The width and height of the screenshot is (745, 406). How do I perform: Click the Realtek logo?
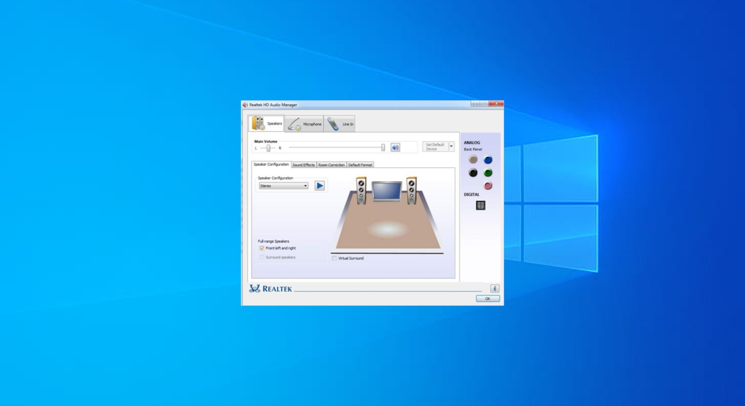tap(271, 289)
